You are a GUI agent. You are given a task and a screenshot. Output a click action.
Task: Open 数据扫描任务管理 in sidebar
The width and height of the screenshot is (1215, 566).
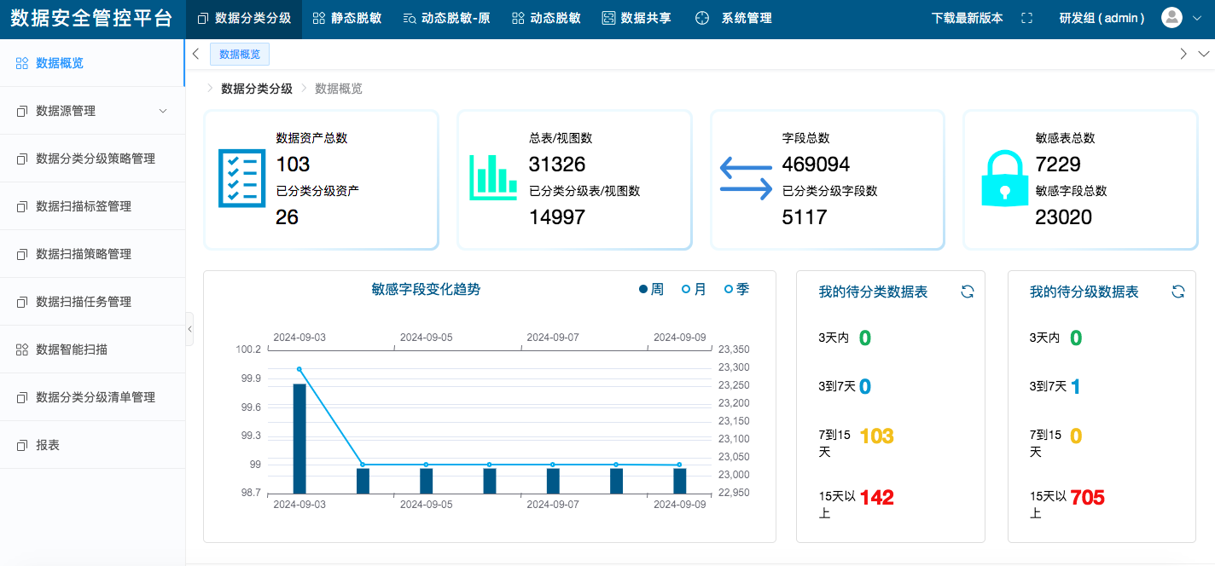pos(92,302)
